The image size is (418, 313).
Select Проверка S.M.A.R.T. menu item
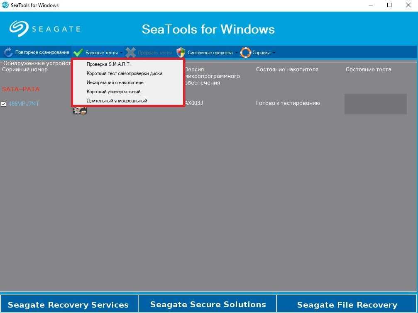pos(128,64)
